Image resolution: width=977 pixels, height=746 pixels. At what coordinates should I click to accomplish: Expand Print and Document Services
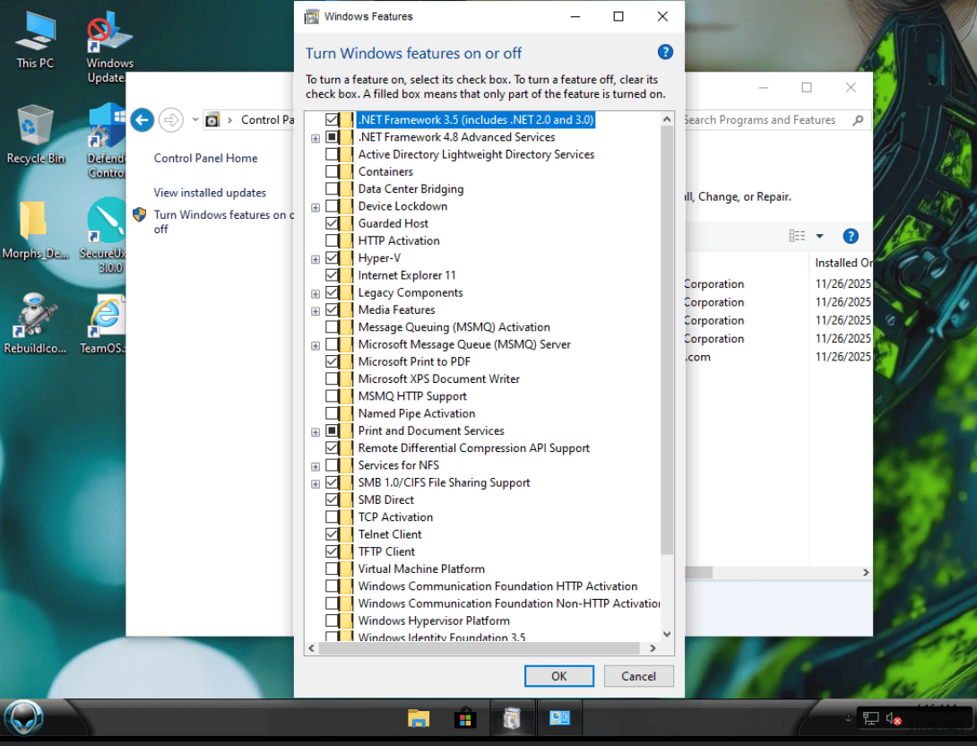point(316,432)
